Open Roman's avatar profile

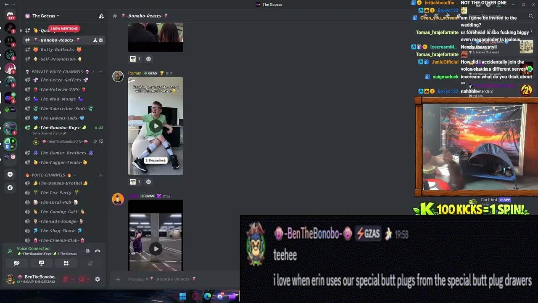click(x=118, y=76)
